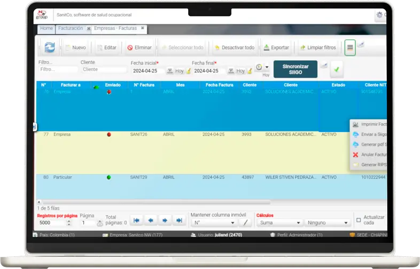Click the Registros por página stepper arrows

pyautogui.click(x=69, y=223)
